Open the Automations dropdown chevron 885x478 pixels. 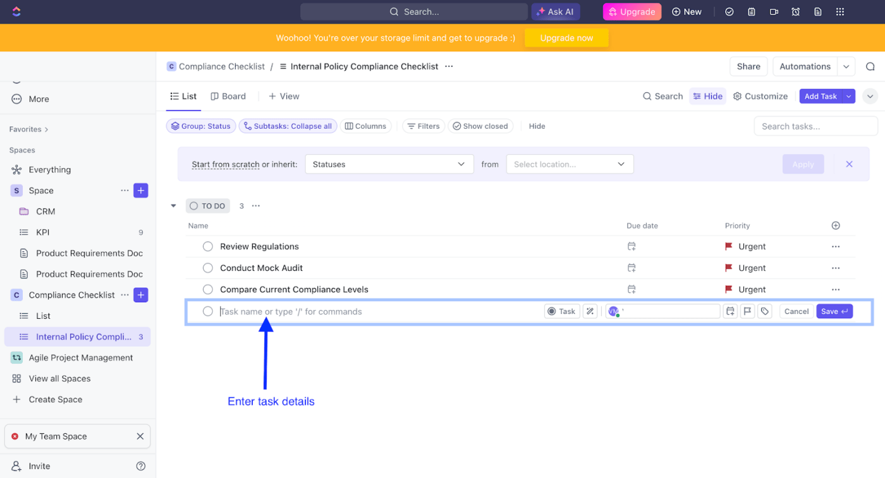point(846,66)
